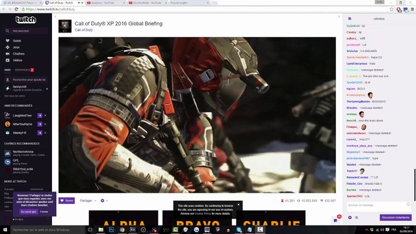Image resolution: width=416 pixels, height=234 pixels.
Task: Click the Discussion instantanée chat button
Action: (x=396, y=217)
